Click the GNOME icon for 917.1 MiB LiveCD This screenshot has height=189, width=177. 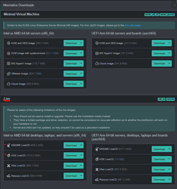(97, 149)
